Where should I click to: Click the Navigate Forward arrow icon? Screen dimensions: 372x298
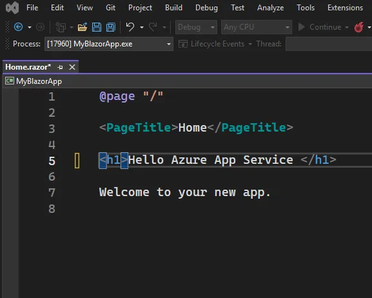40,27
